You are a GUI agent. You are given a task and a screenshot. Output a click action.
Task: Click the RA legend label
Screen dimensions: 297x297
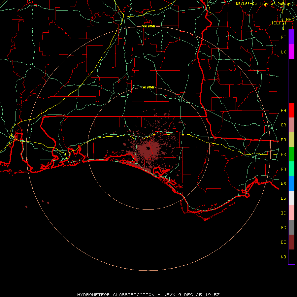[x=283, y=169]
